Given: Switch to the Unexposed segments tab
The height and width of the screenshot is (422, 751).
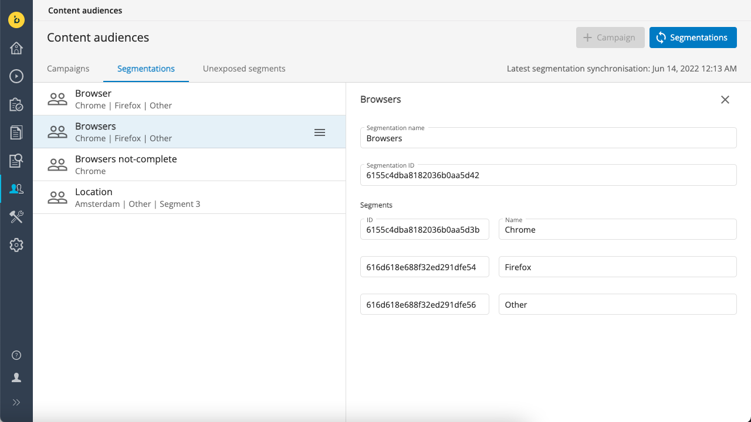Looking at the screenshot, I should click(x=244, y=69).
